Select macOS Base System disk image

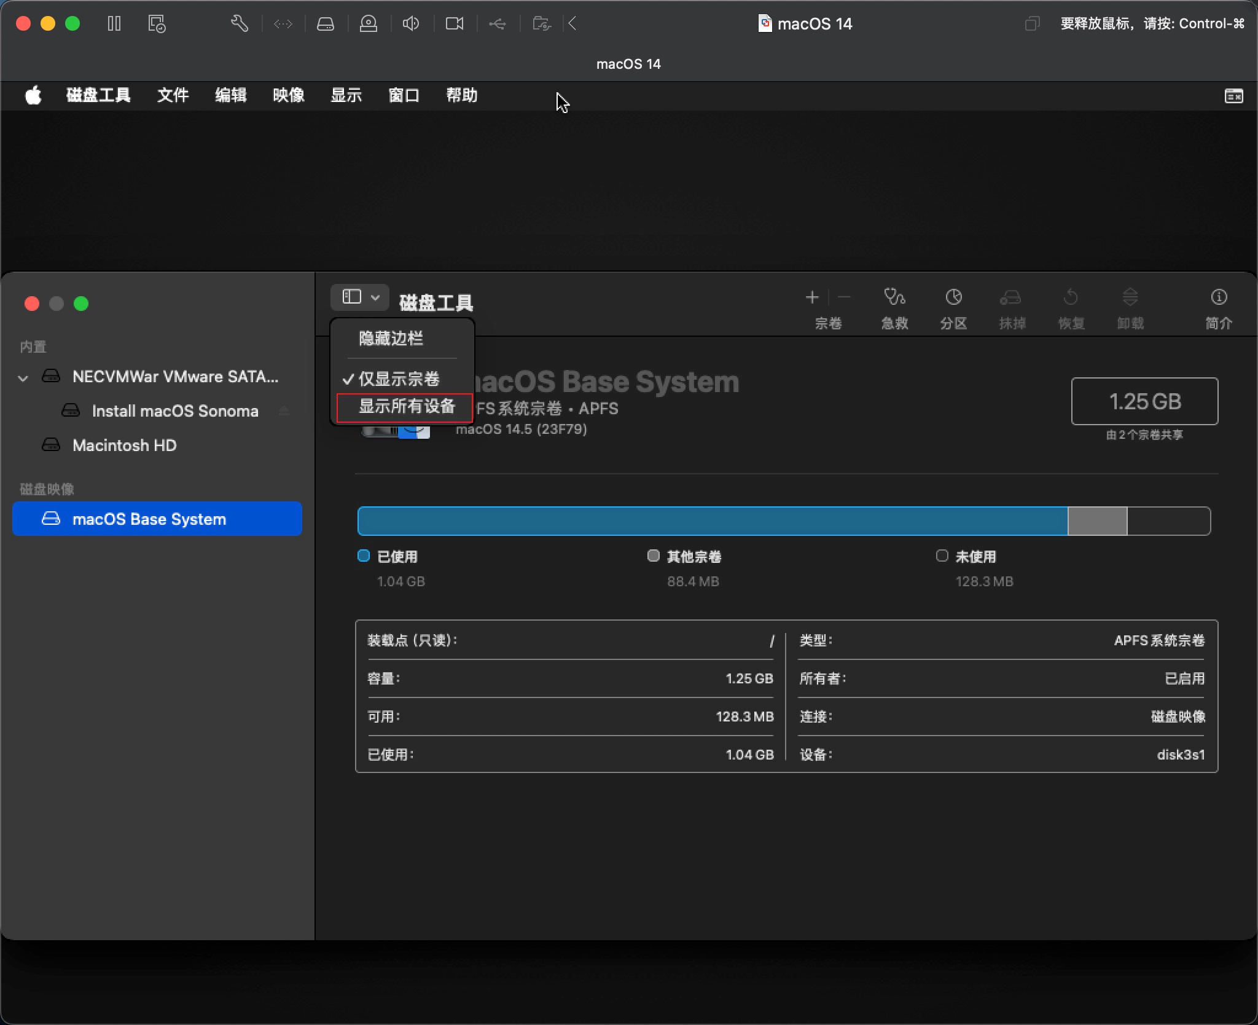click(x=157, y=519)
